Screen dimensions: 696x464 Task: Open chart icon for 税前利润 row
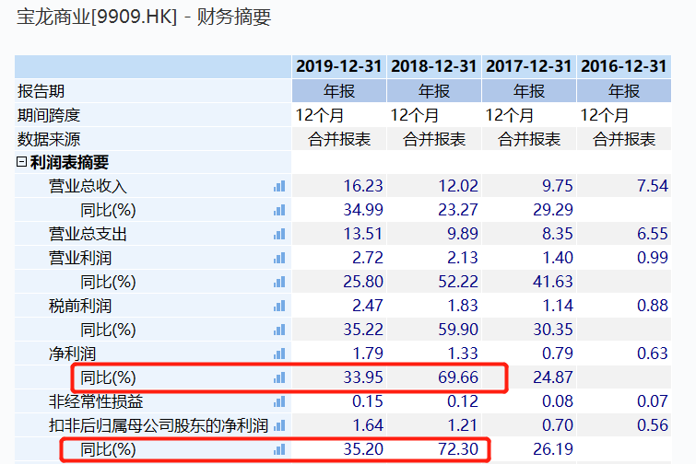pyautogui.click(x=279, y=306)
